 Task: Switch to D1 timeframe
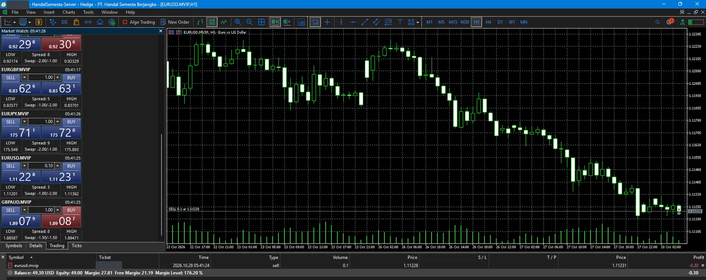(x=500, y=22)
